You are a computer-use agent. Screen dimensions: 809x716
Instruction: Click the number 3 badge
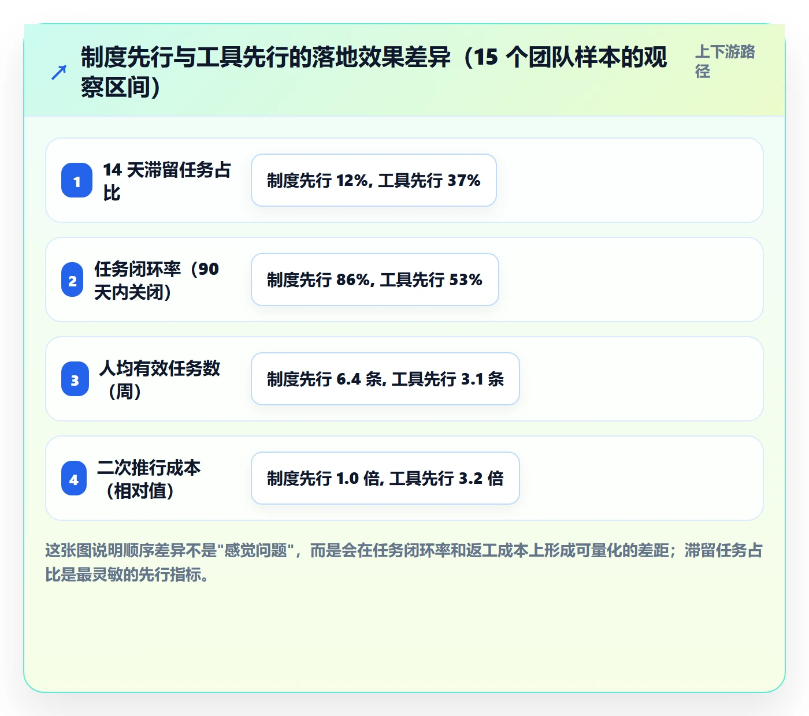coord(75,379)
